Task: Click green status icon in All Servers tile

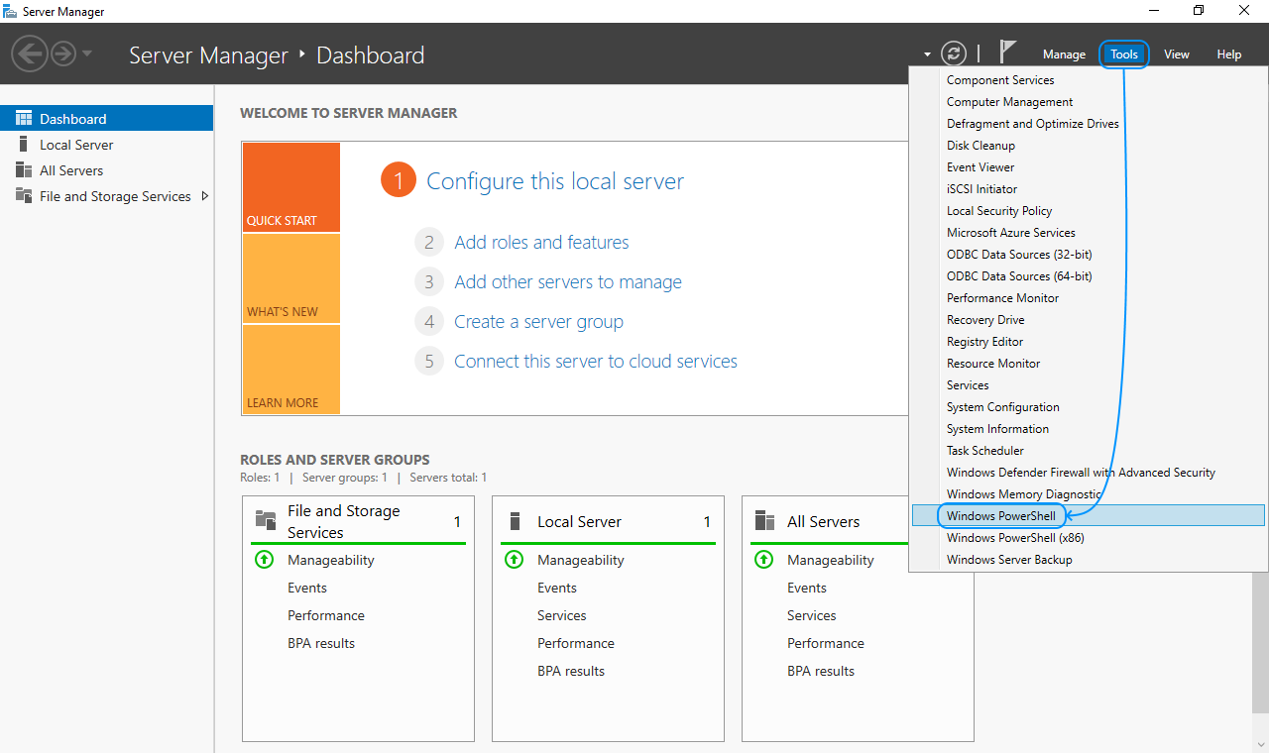Action: (763, 560)
